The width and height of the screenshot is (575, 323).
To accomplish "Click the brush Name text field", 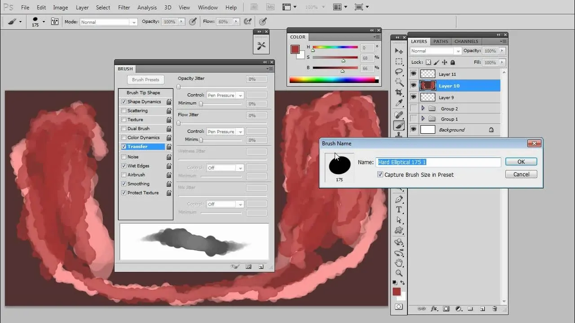I will pos(438,162).
